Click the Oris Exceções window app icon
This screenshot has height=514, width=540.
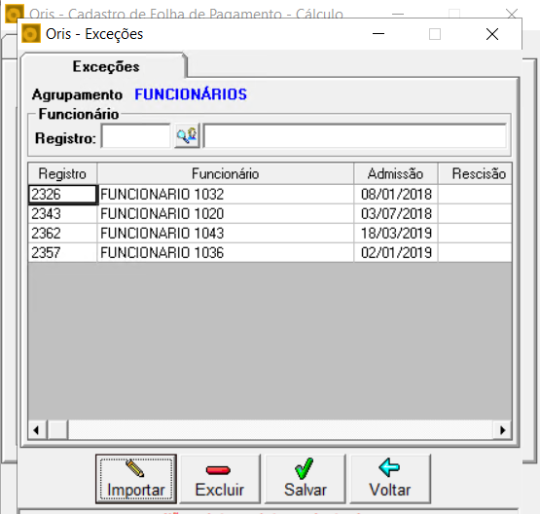tap(31, 34)
